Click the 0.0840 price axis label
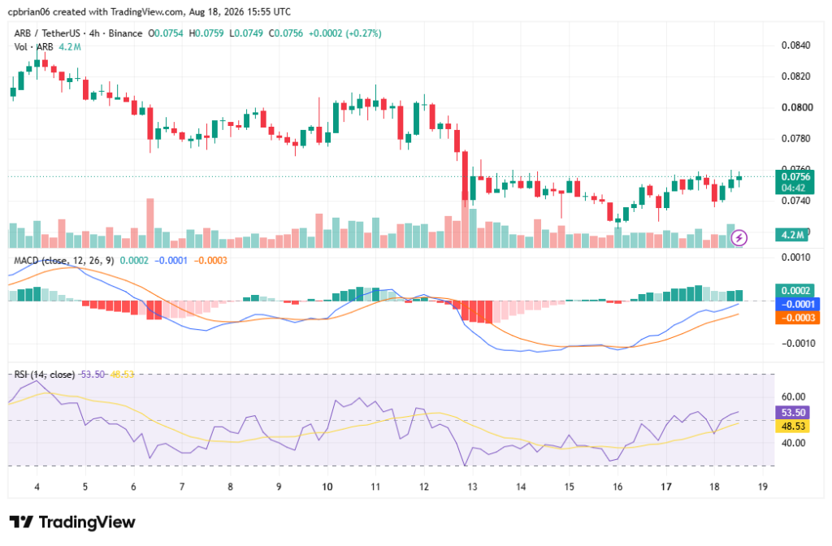The width and height of the screenshot is (832, 546). pyautogui.click(x=796, y=45)
